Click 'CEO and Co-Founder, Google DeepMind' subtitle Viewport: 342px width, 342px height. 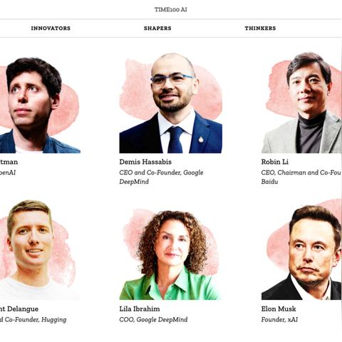(161, 177)
